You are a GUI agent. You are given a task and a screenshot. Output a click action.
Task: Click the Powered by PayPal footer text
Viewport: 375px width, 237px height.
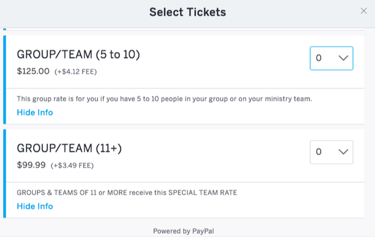[x=183, y=231]
